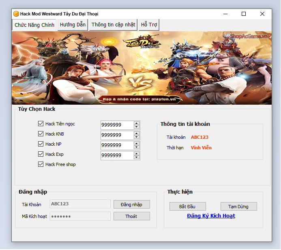Click the Tạm Dừng button
The width and height of the screenshot is (281, 250).
239,207
